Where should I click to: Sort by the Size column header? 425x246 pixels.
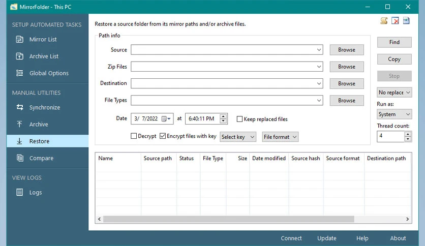(238, 158)
